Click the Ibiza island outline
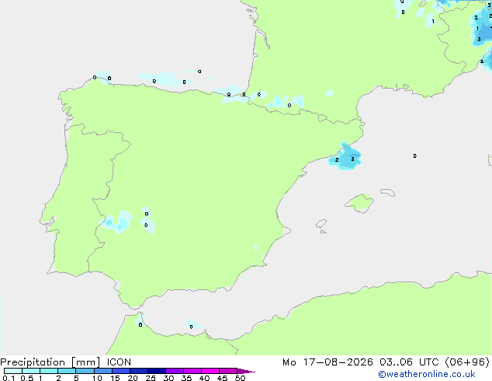The image size is (492, 381). point(321,224)
